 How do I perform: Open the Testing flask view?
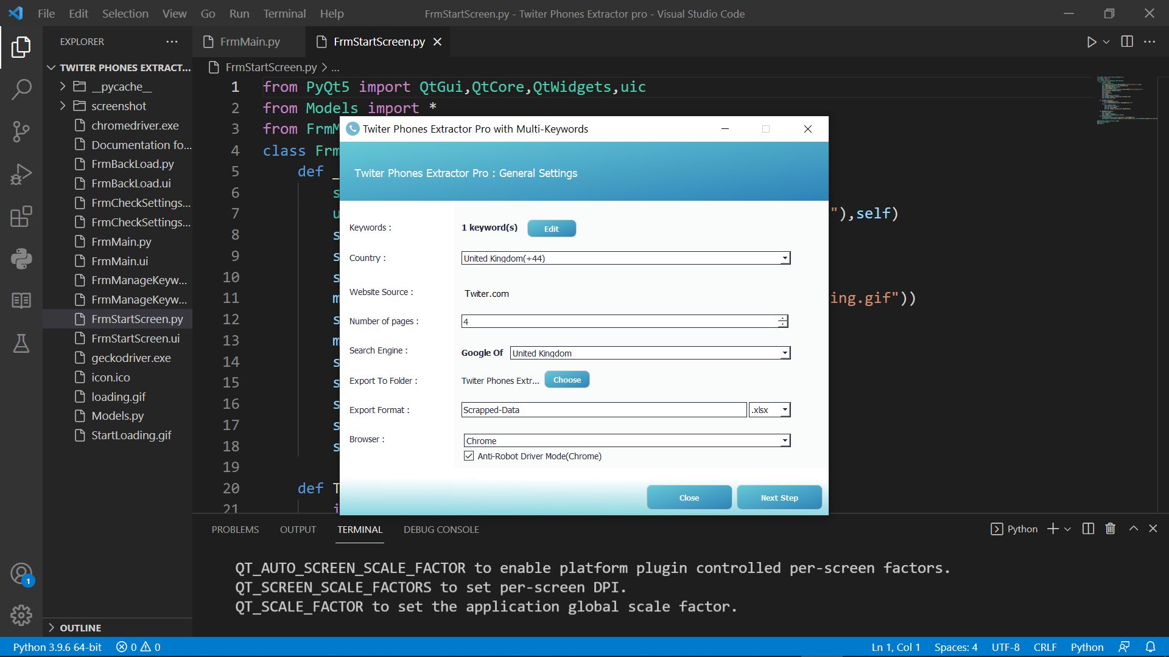point(21,343)
